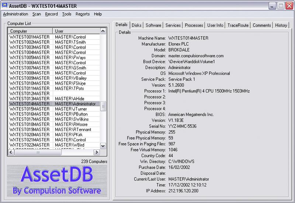Image resolution: width=295 pixels, height=203 pixels.
Task: Select the Details tab
Action: [121, 25]
